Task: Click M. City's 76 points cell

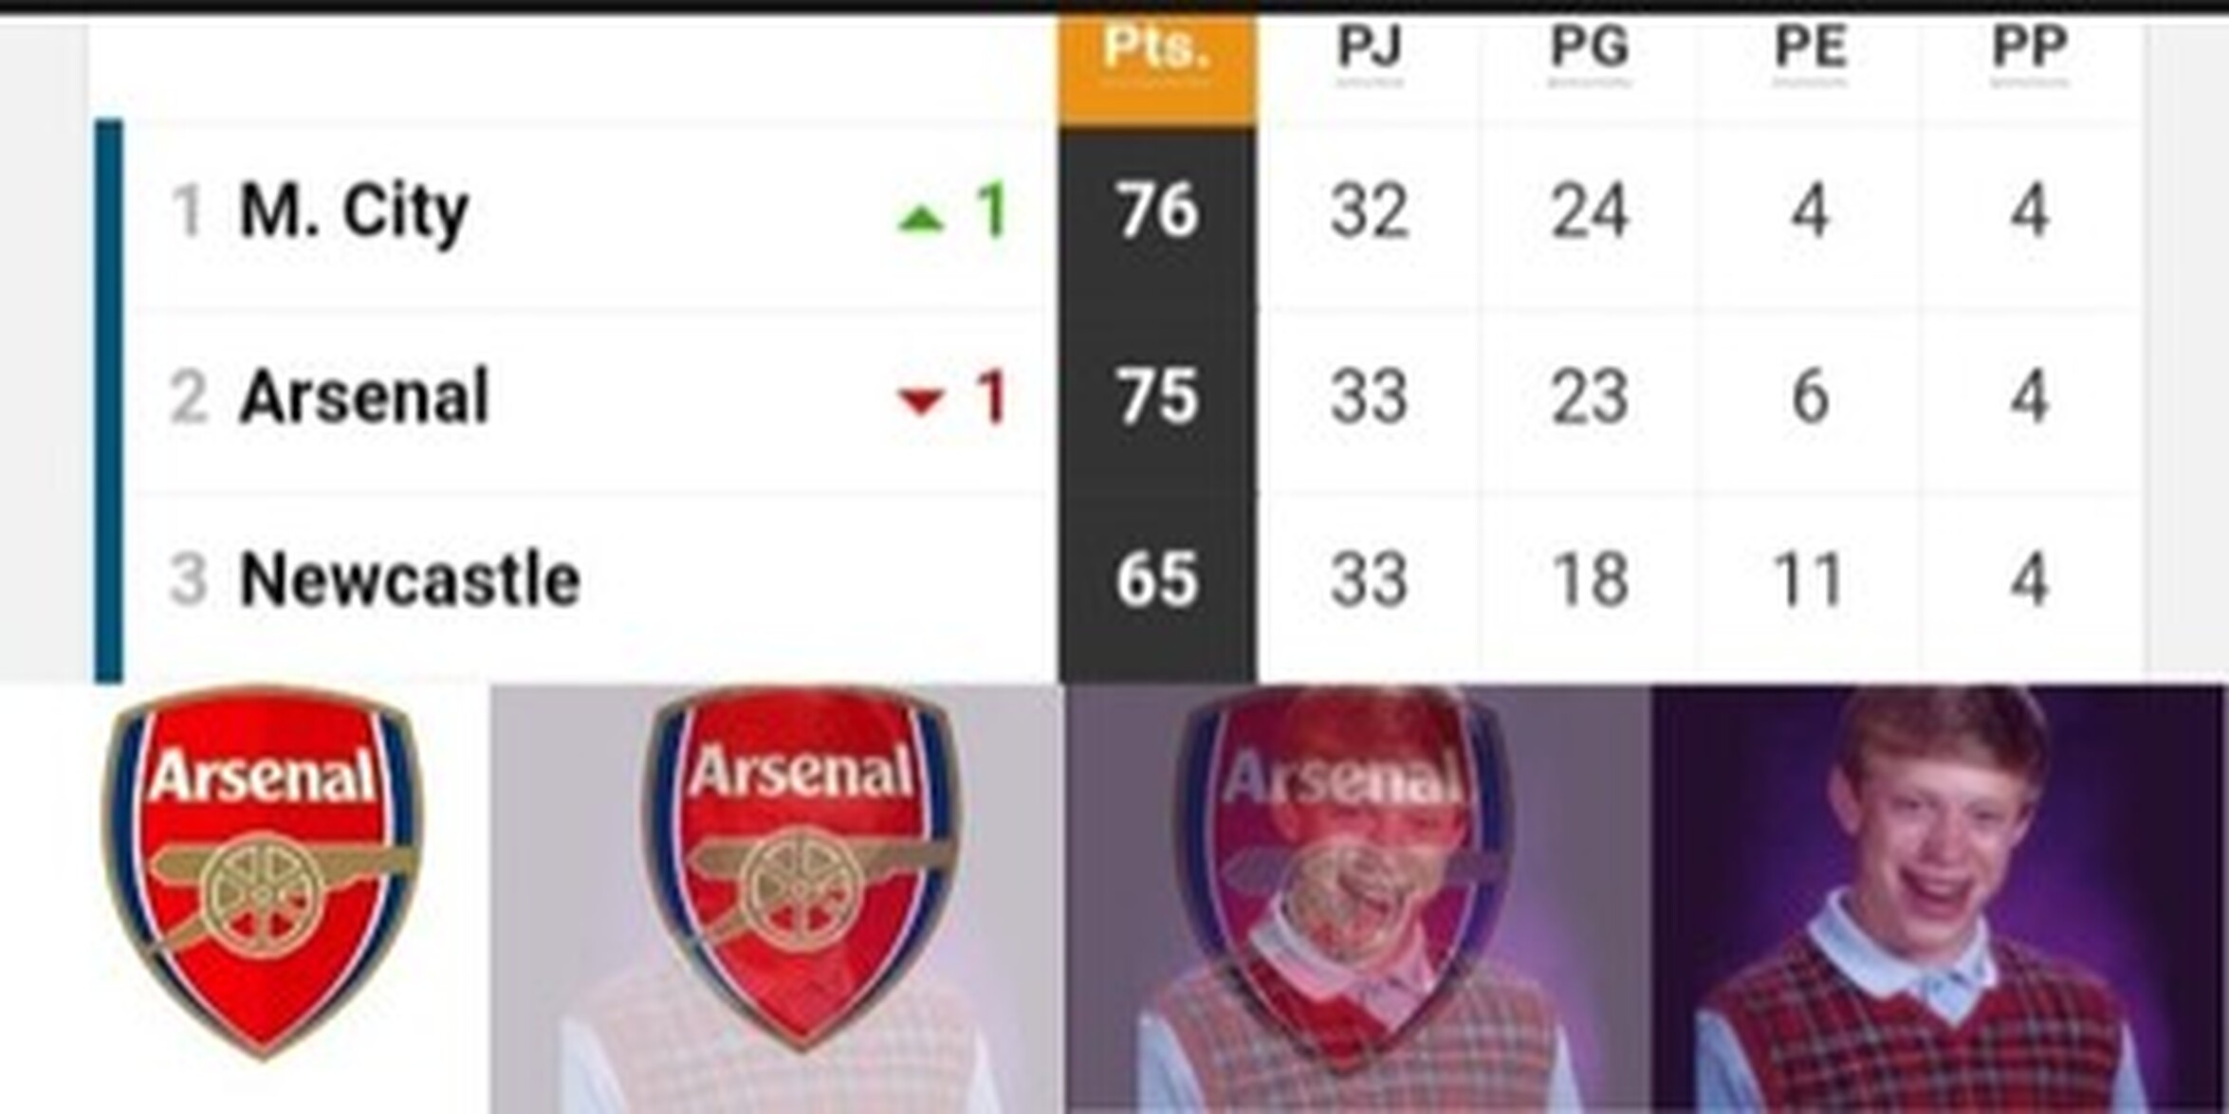Action: [1157, 210]
